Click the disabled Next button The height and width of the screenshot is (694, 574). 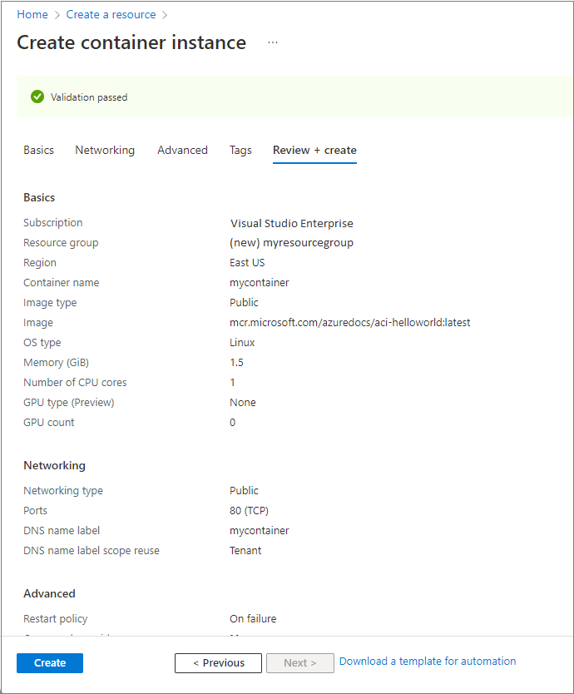pos(299,662)
